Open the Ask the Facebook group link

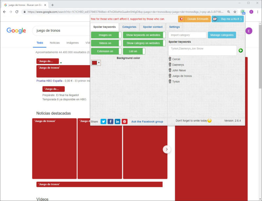point(147,122)
